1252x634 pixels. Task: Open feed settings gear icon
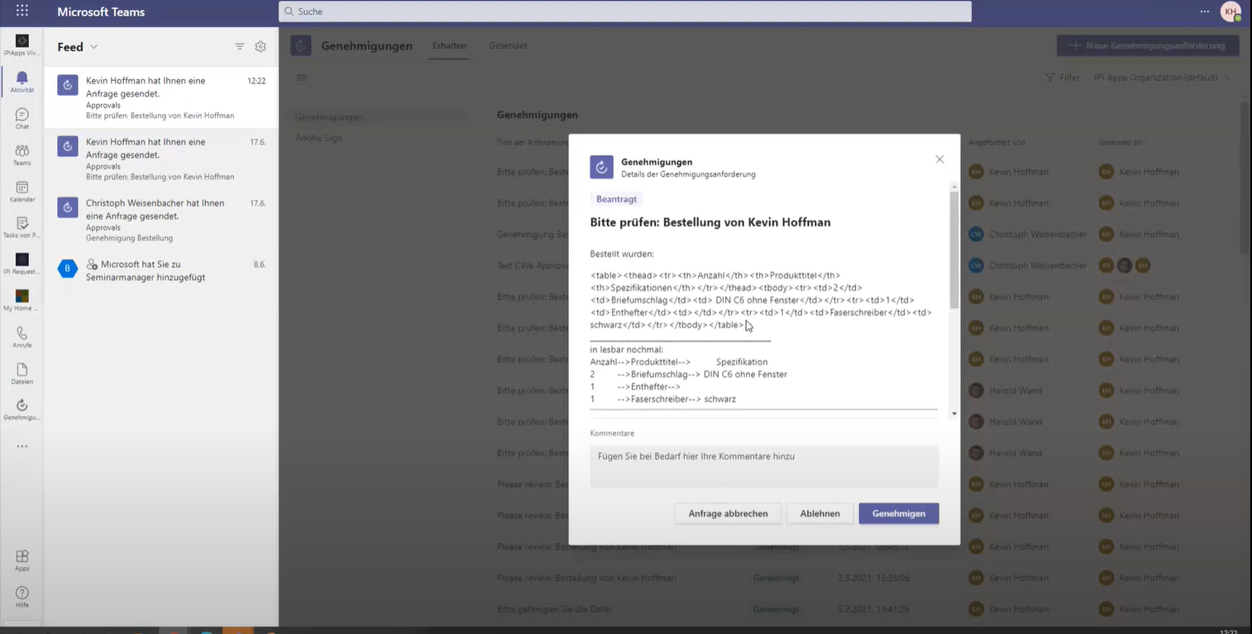tap(260, 46)
